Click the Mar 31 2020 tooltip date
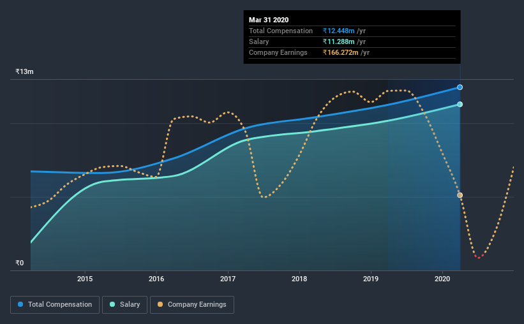The width and height of the screenshot is (524, 324). 269,20
